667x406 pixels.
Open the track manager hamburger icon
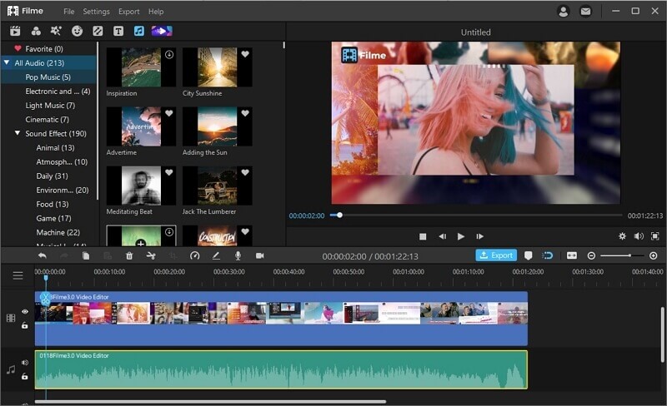point(18,275)
